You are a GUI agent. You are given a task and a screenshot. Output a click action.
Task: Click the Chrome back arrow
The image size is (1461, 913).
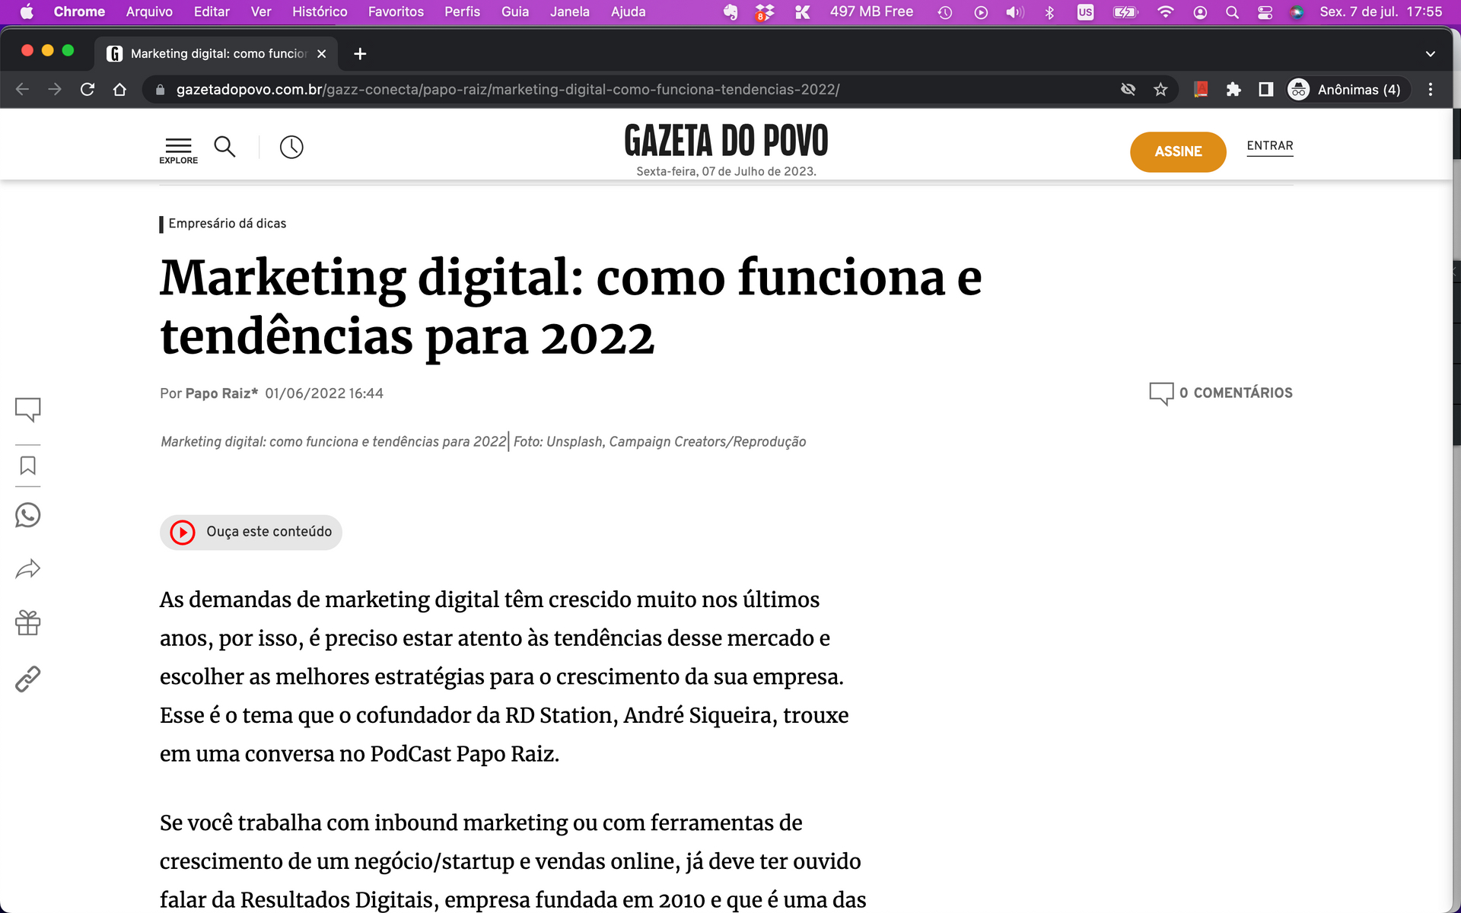(x=22, y=89)
